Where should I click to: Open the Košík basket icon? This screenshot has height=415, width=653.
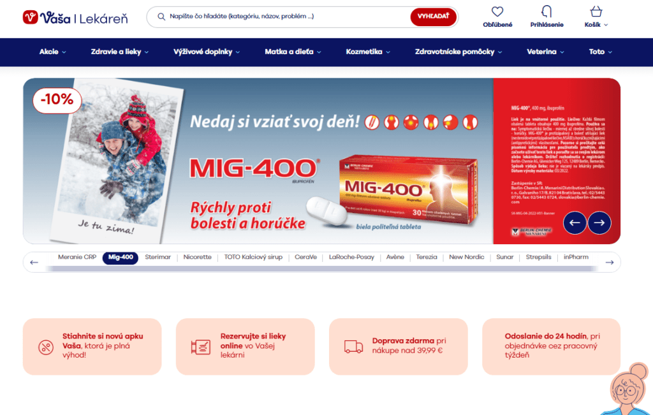(x=596, y=11)
